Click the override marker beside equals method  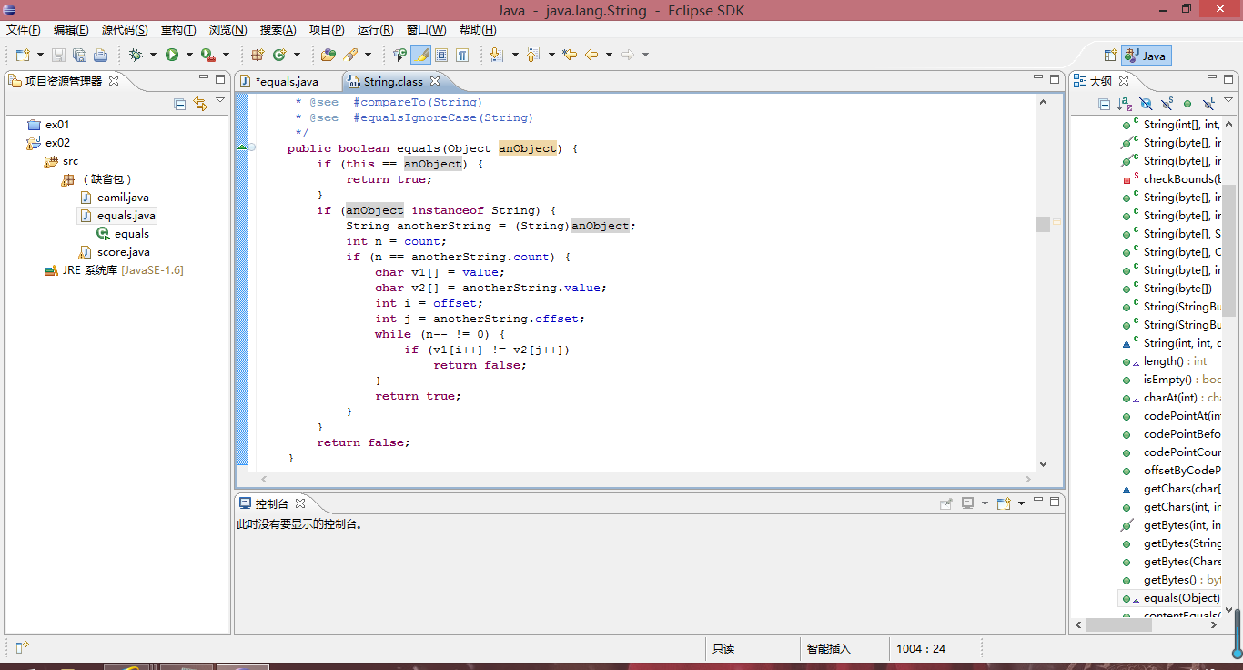click(x=241, y=147)
